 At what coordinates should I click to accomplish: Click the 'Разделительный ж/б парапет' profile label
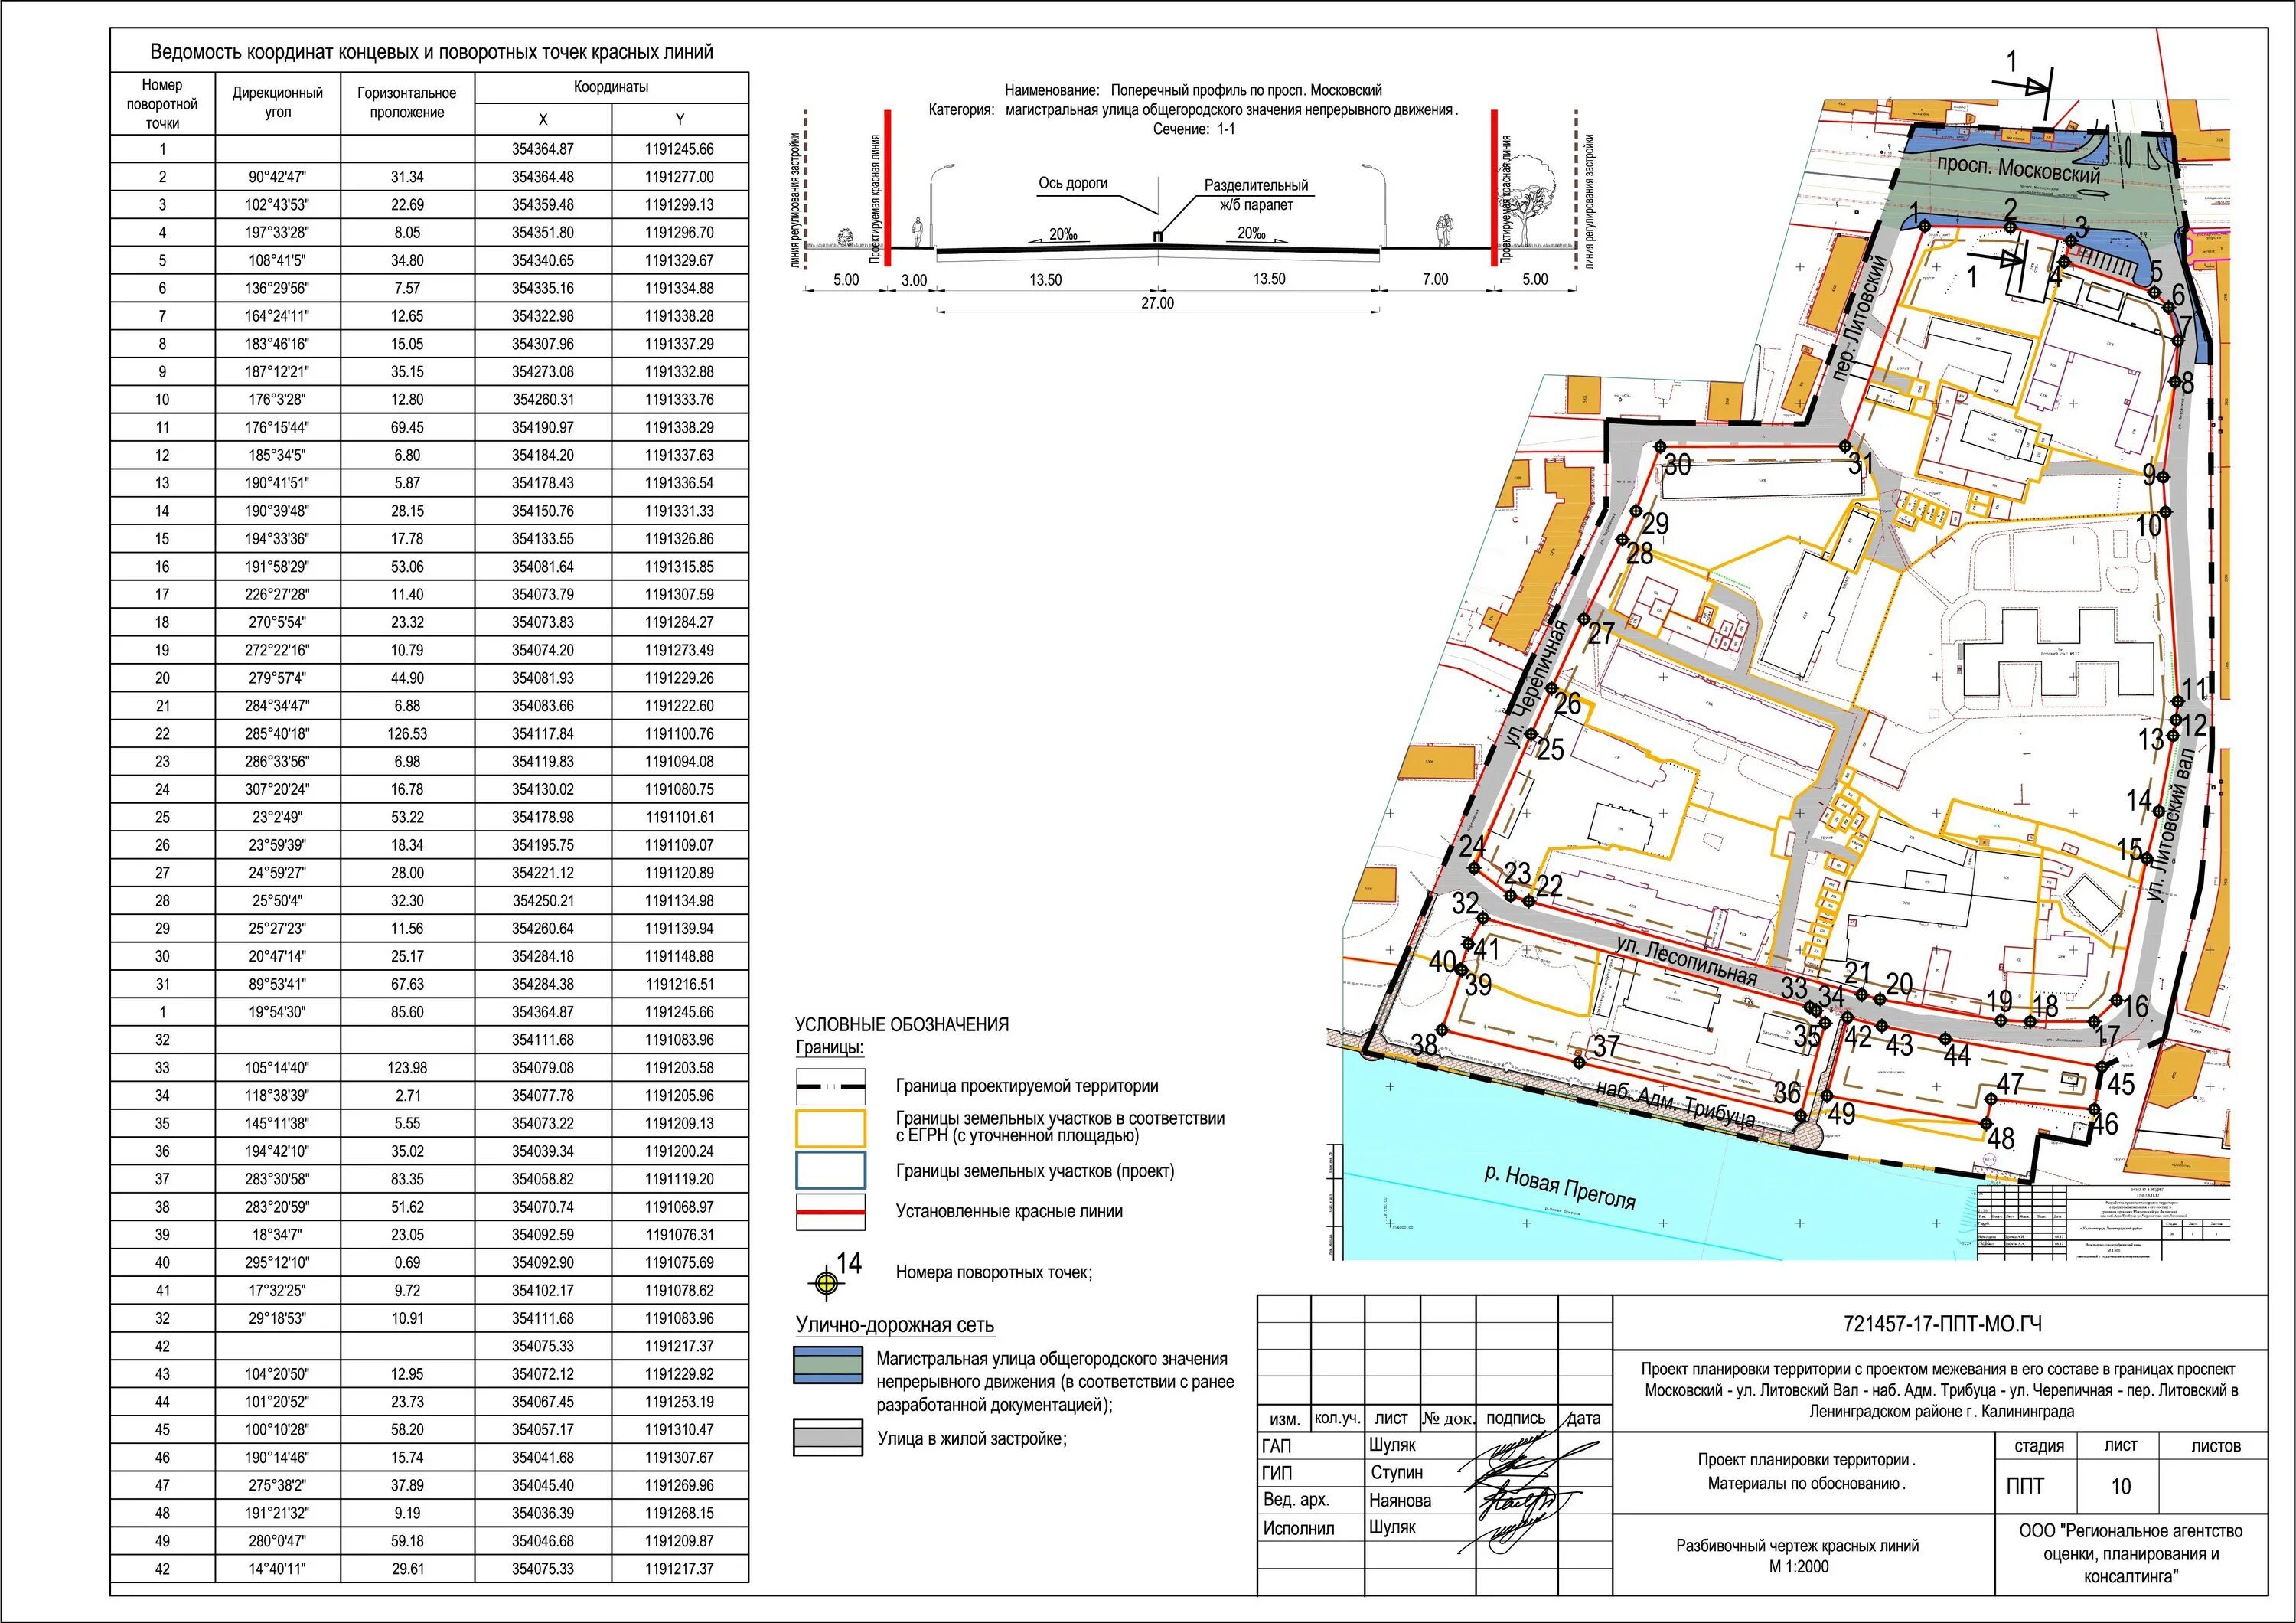[1256, 195]
